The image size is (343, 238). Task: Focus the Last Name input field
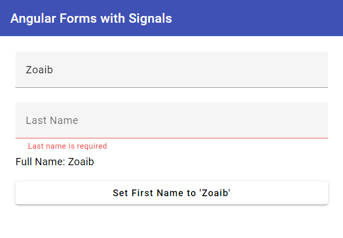point(171,120)
